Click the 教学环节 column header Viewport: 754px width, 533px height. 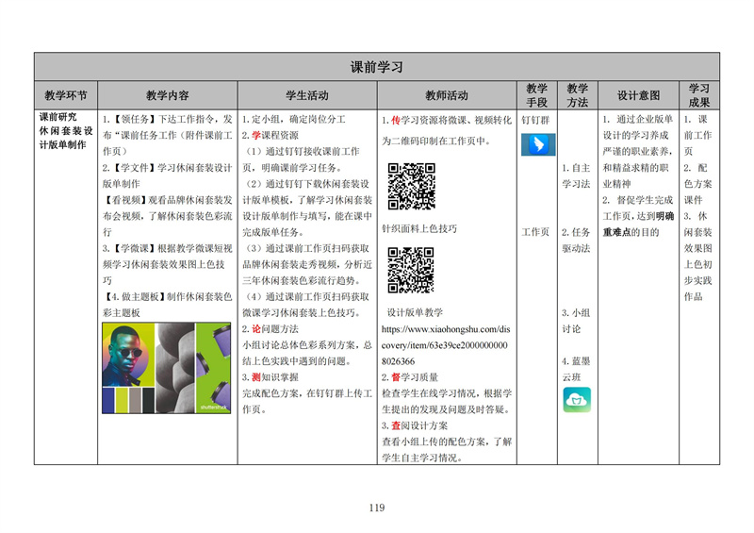pyautogui.click(x=66, y=95)
